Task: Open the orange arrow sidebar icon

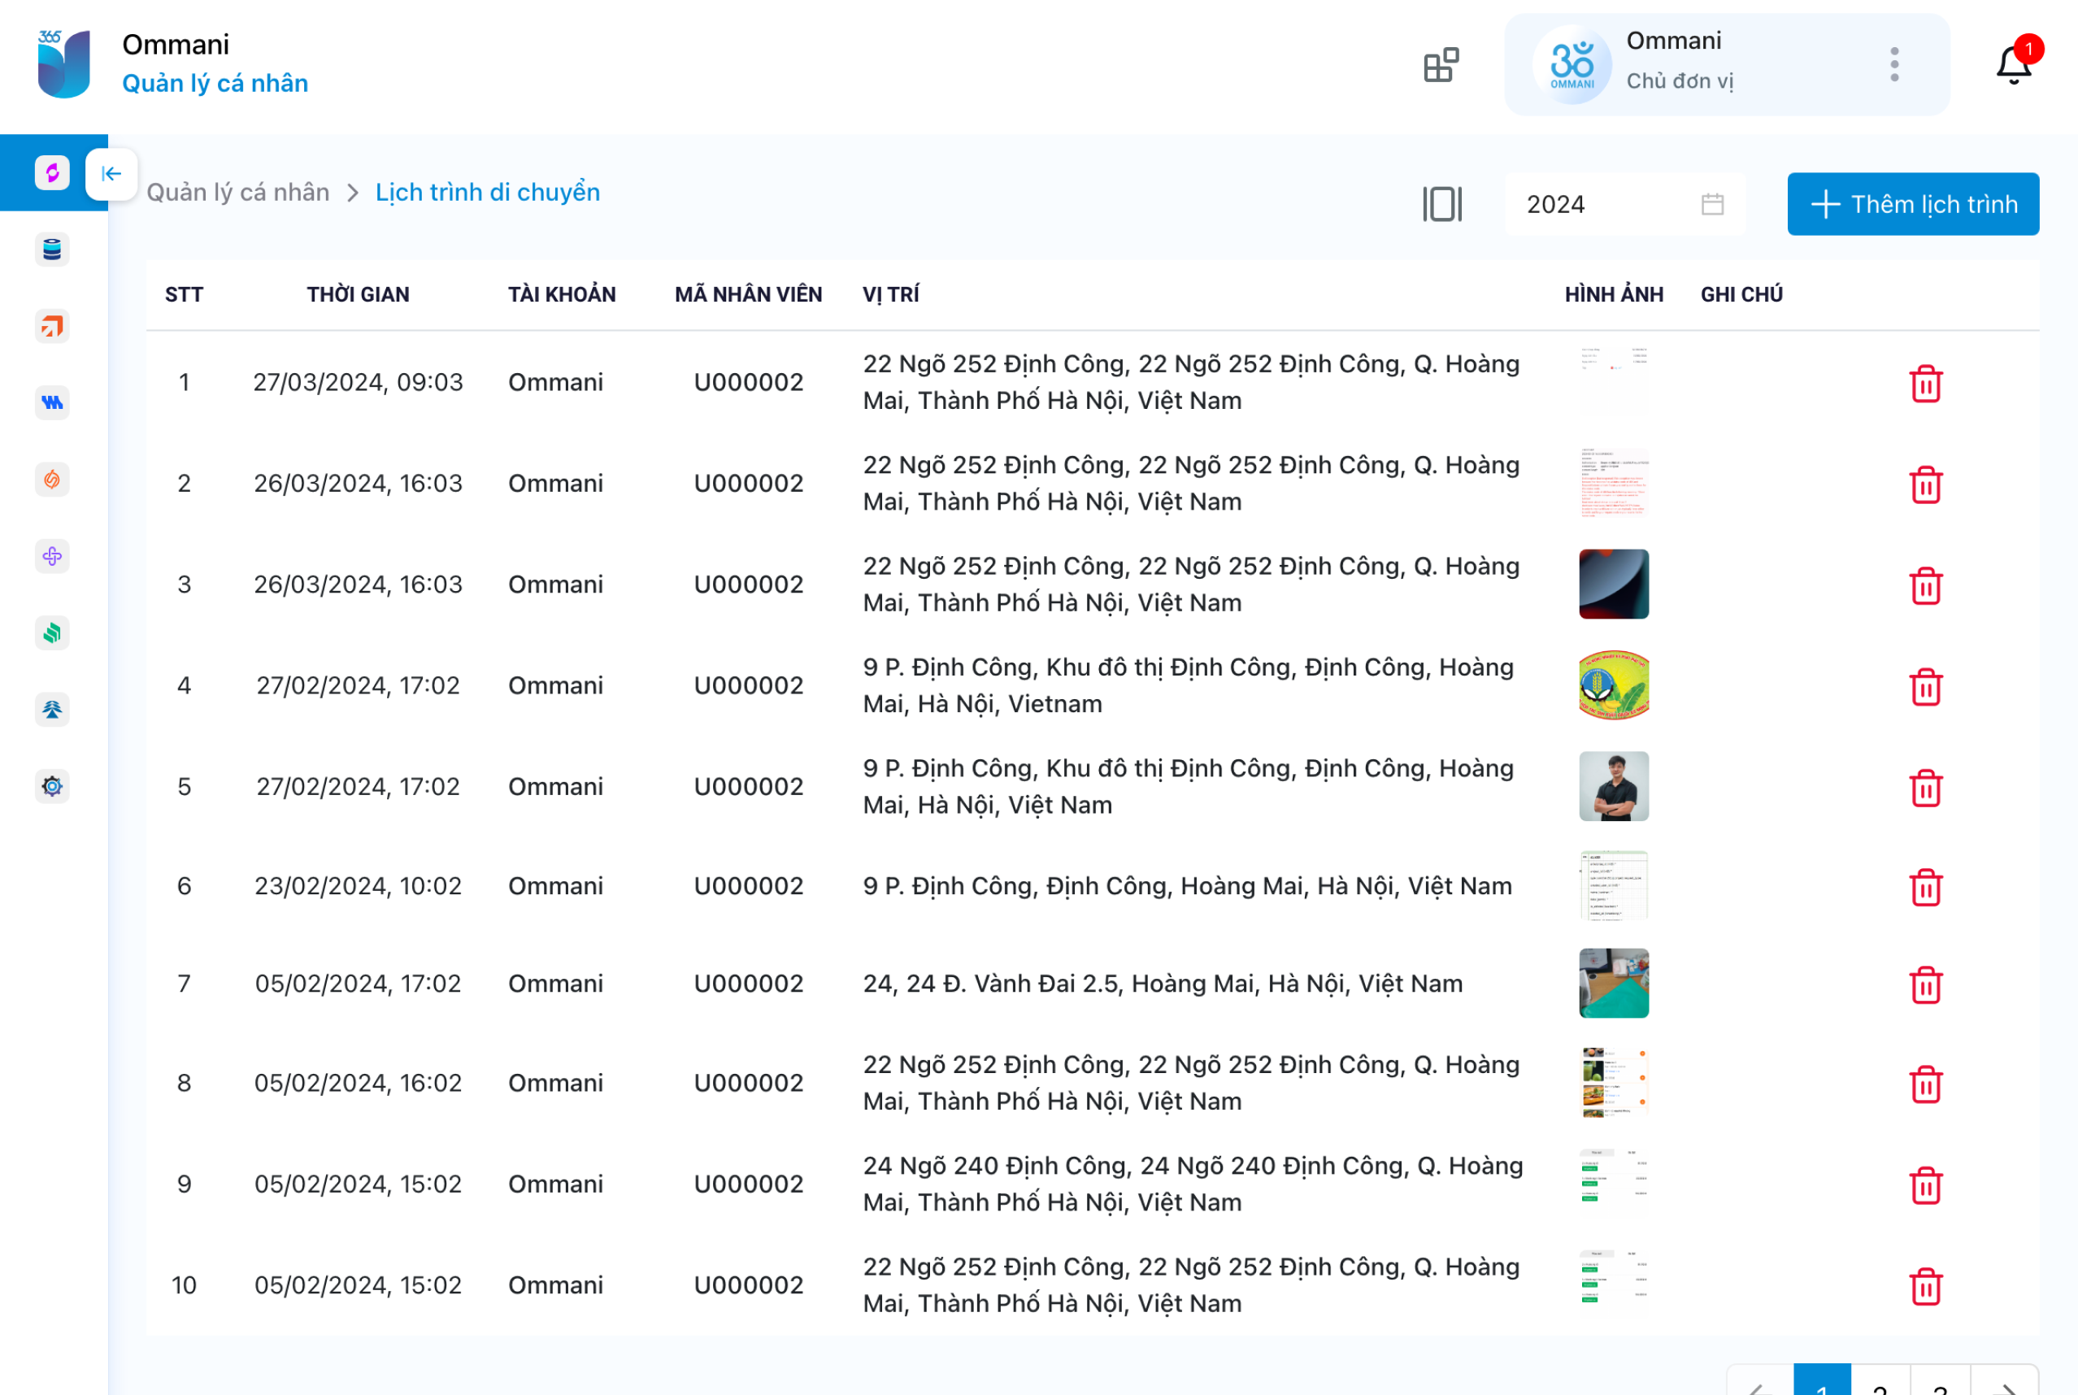Action: click(53, 327)
